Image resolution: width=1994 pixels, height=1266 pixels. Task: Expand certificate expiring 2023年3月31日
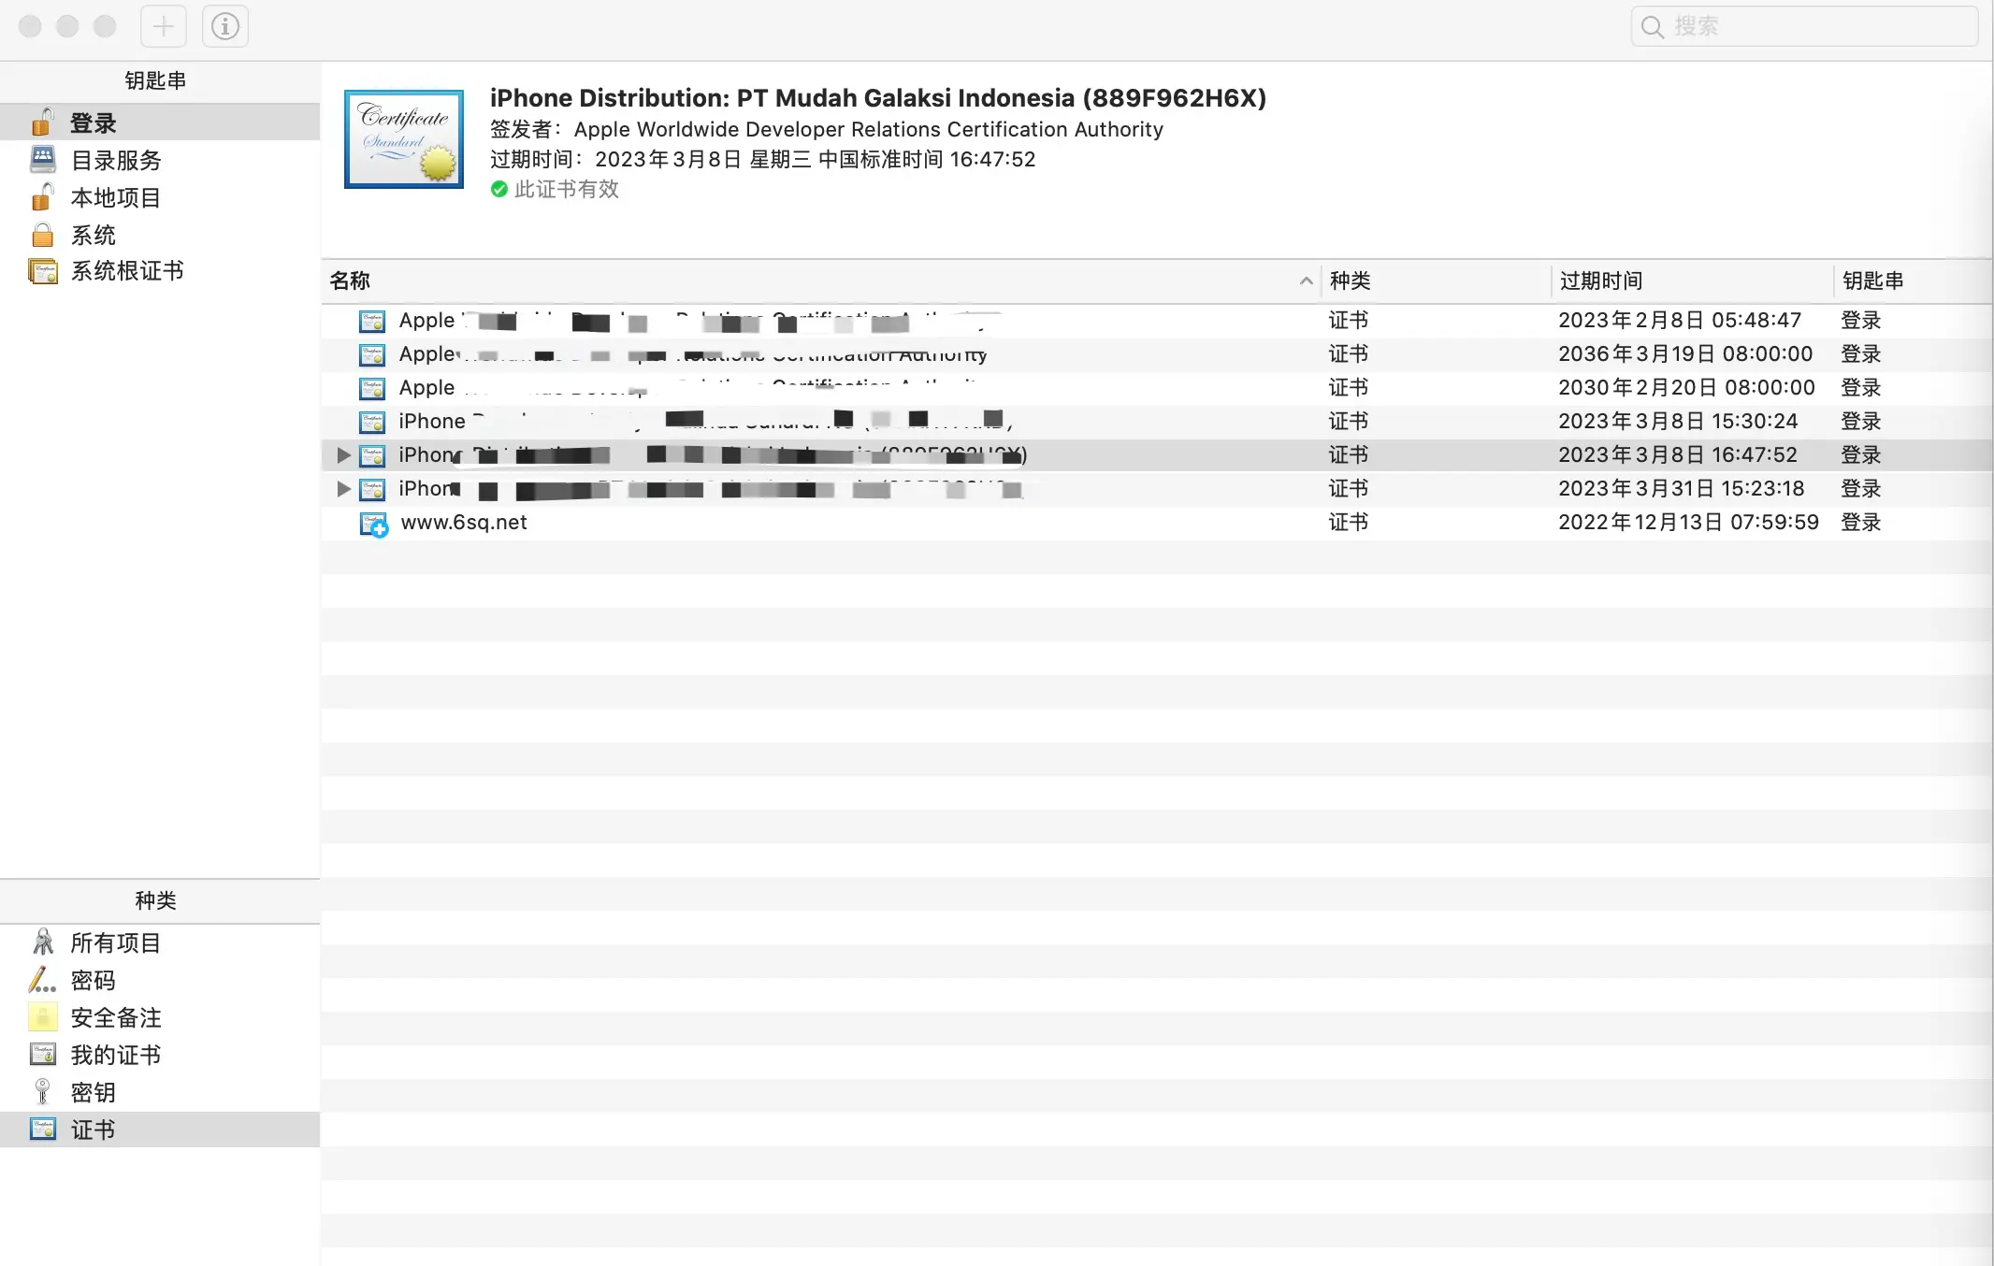click(x=343, y=489)
